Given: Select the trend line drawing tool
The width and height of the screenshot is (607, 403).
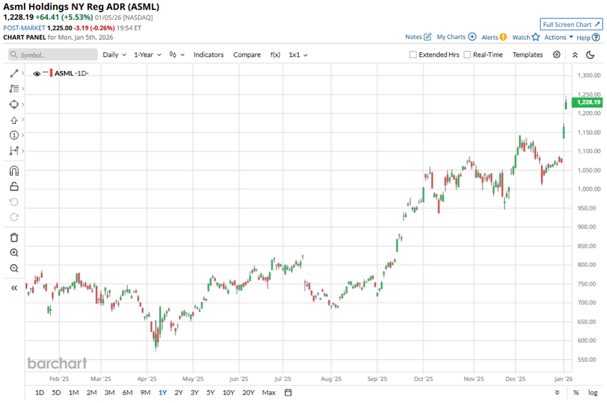Looking at the screenshot, I should pos(14,74).
